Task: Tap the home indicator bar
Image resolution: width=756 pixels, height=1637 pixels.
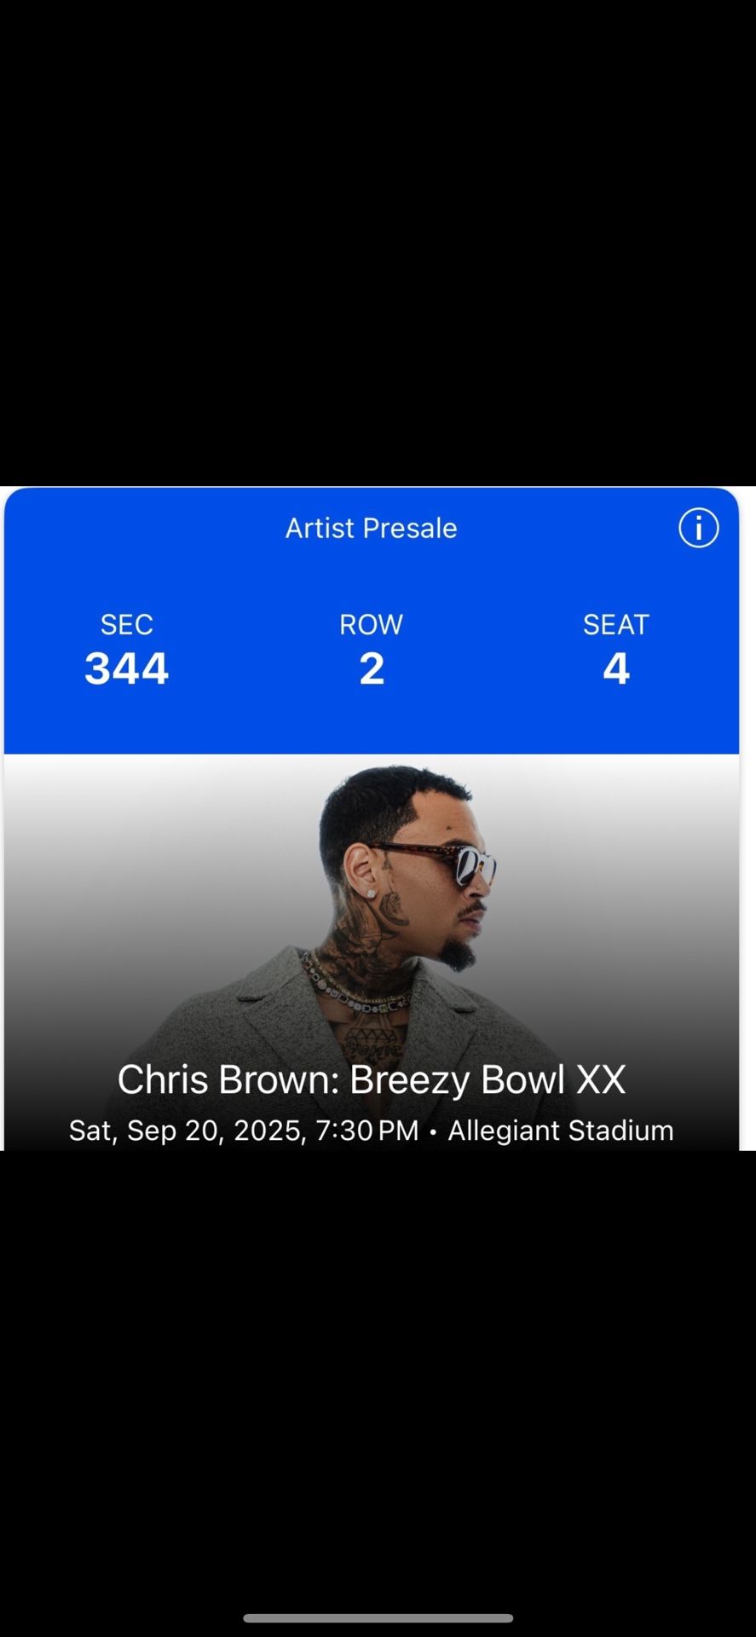Action: pos(378,1618)
